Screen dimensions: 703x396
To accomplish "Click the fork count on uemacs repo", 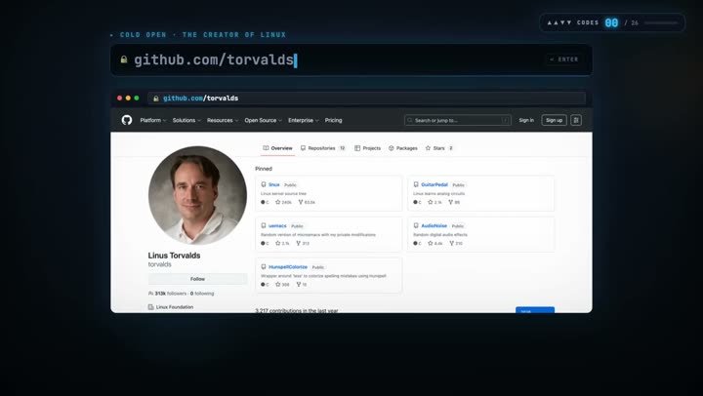I will tap(303, 243).
